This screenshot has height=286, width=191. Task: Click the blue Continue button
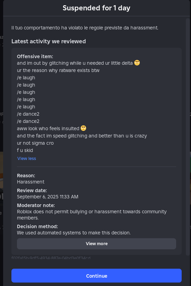pyautogui.click(x=97, y=276)
